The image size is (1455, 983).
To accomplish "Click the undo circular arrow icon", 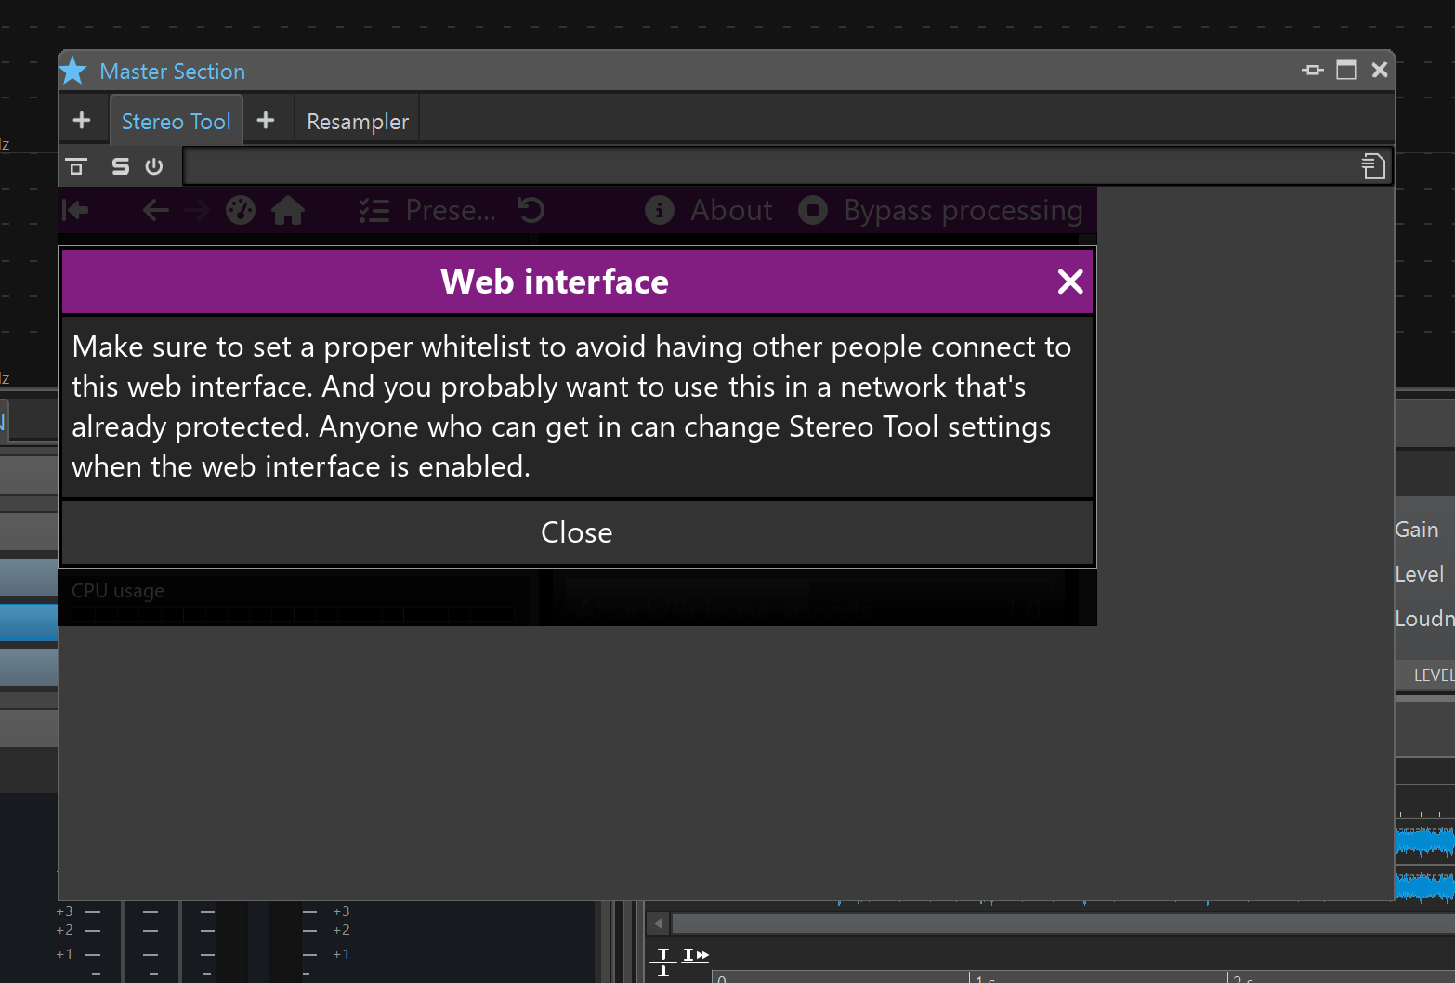I will (x=531, y=210).
